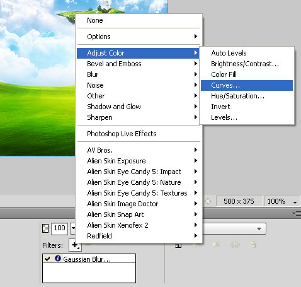Click the trash delete icon
Image resolution: width=301 pixels, height=287 pixels.
tap(253, 245)
